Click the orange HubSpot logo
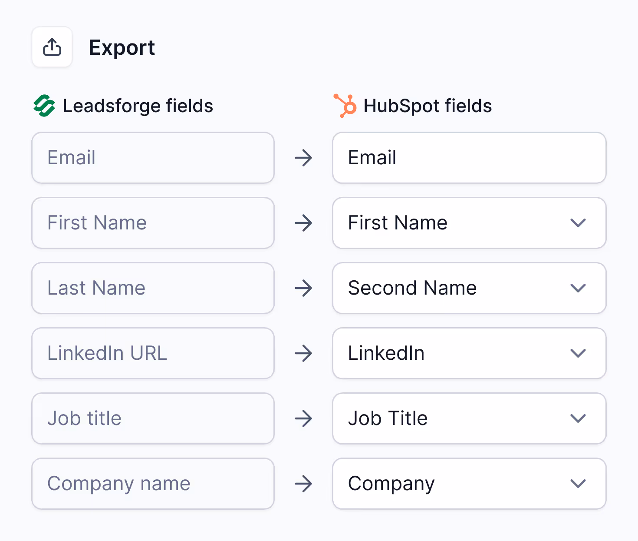Screen dimensions: 638x541 coord(345,106)
